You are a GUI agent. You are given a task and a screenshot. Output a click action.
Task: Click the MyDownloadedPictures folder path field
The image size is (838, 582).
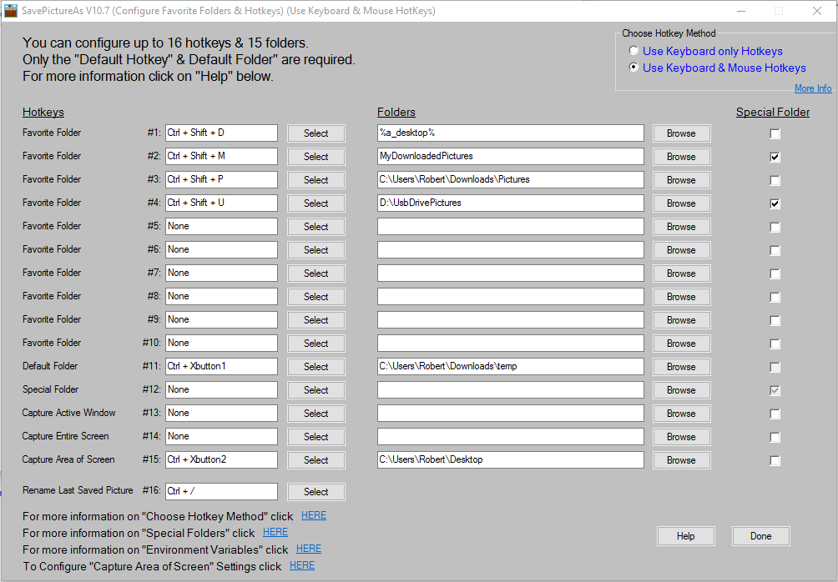click(x=510, y=157)
